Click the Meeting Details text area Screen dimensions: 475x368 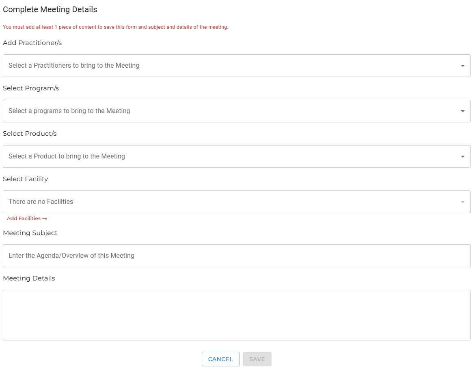[x=237, y=315]
